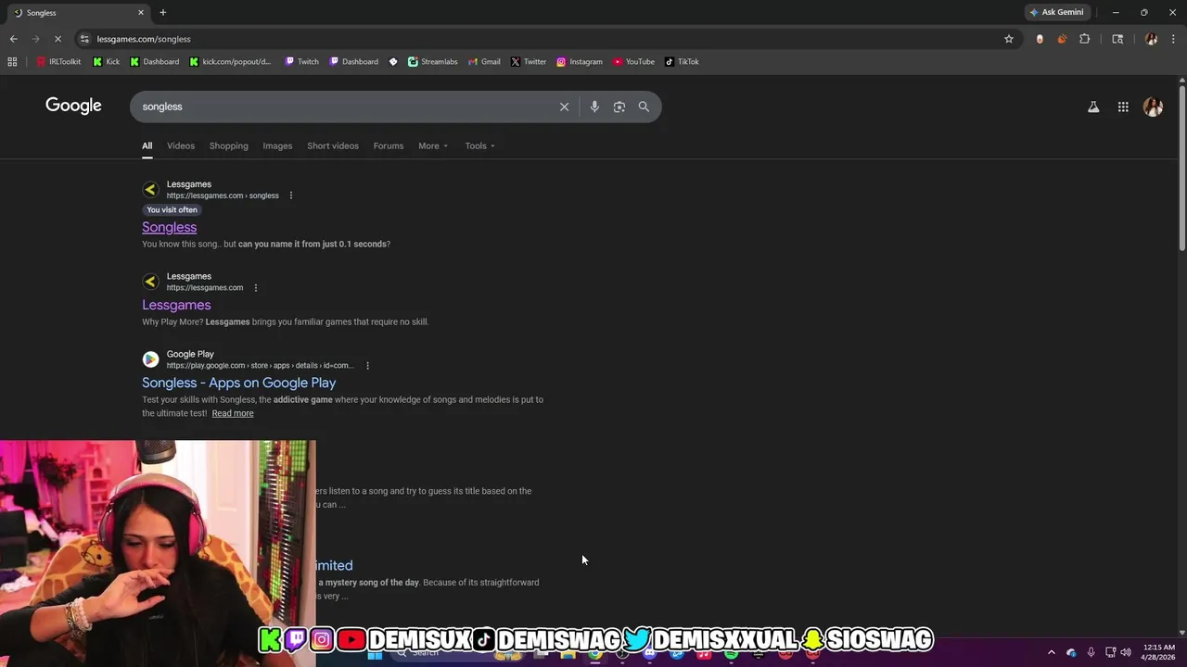Click the microphone icon in the system tray

pyautogui.click(x=1091, y=652)
